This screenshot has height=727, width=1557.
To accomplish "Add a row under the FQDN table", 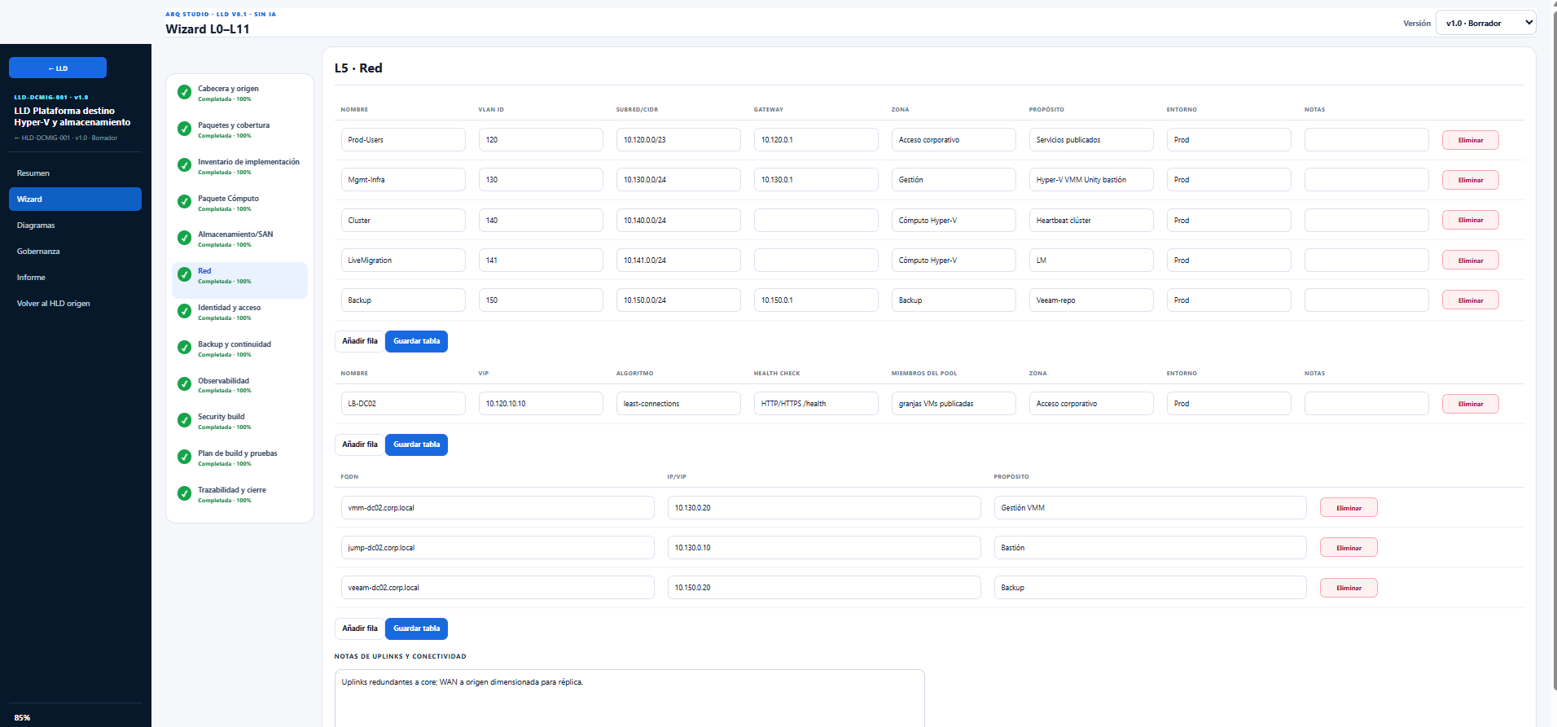I will pos(359,628).
